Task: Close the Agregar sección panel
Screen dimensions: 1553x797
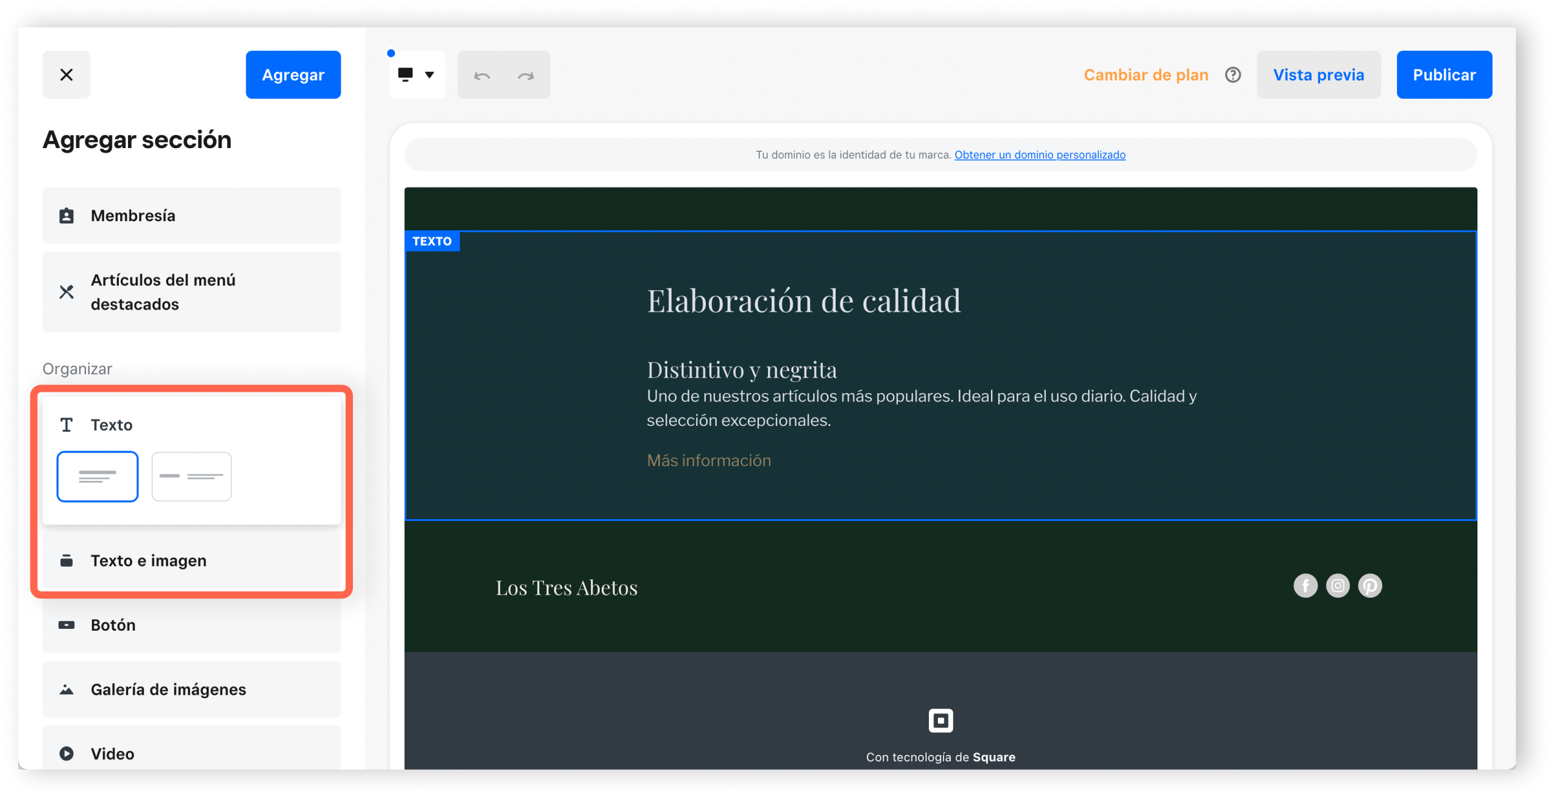Action: click(x=66, y=74)
